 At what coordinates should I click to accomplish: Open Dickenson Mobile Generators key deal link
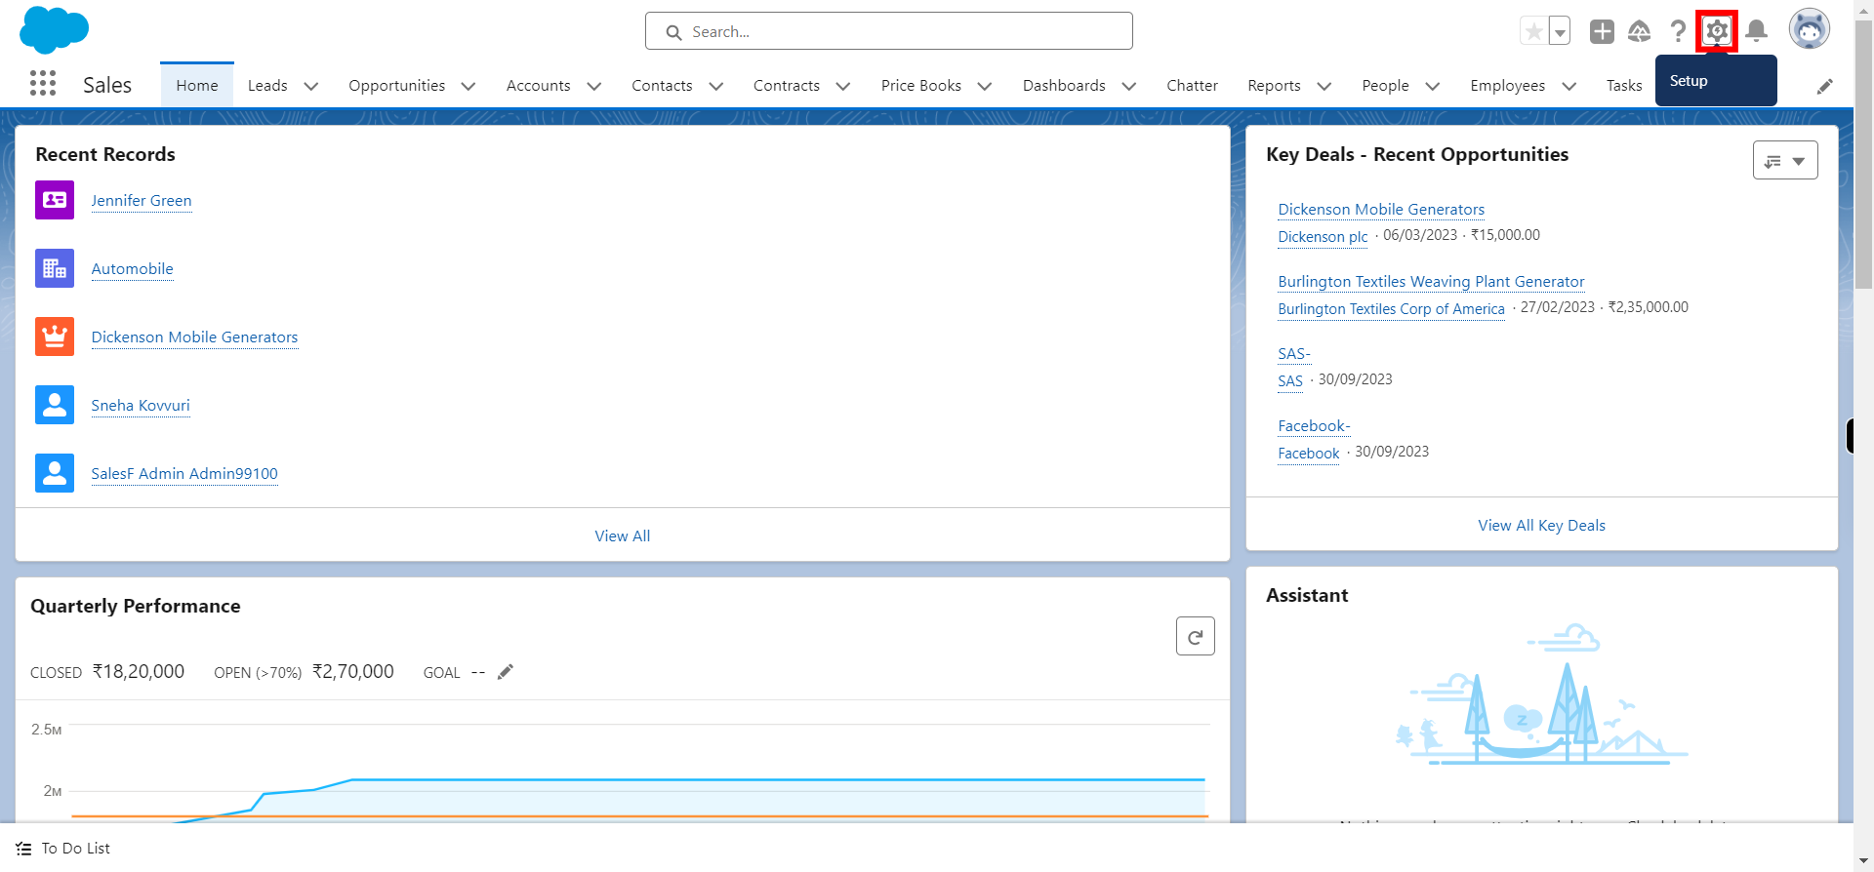(x=1381, y=210)
